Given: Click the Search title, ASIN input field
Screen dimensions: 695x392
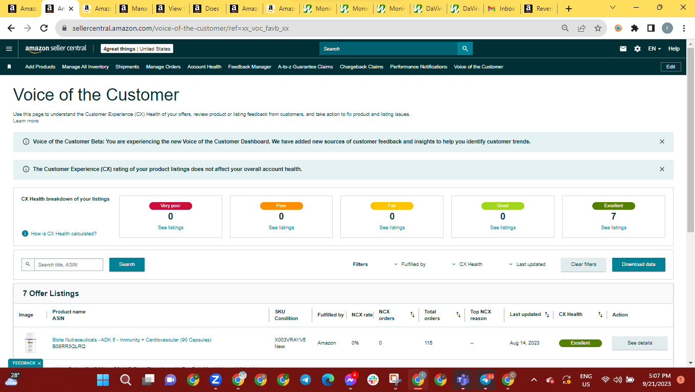Looking at the screenshot, I should tap(69, 264).
